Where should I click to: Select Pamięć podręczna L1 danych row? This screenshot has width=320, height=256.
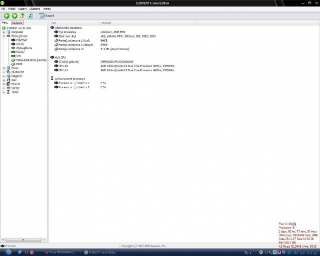[81, 45]
